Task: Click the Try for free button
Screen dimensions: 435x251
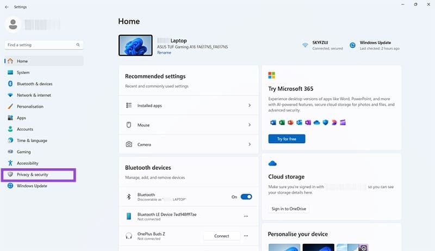Action: [287, 139]
